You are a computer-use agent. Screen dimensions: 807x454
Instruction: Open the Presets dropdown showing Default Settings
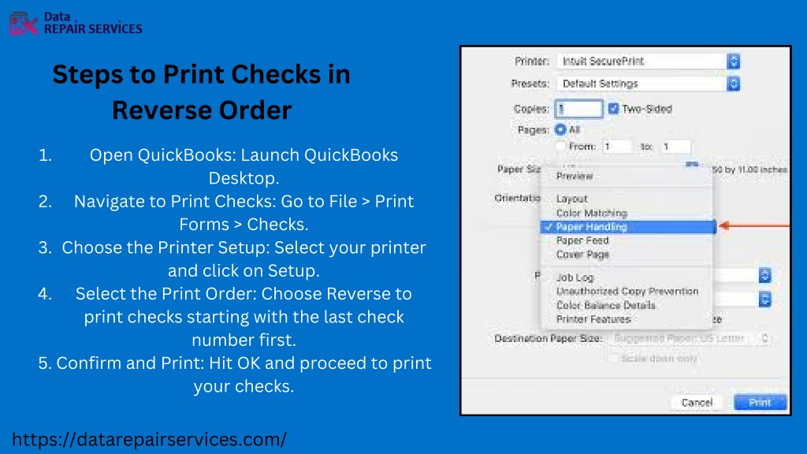point(648,84)
